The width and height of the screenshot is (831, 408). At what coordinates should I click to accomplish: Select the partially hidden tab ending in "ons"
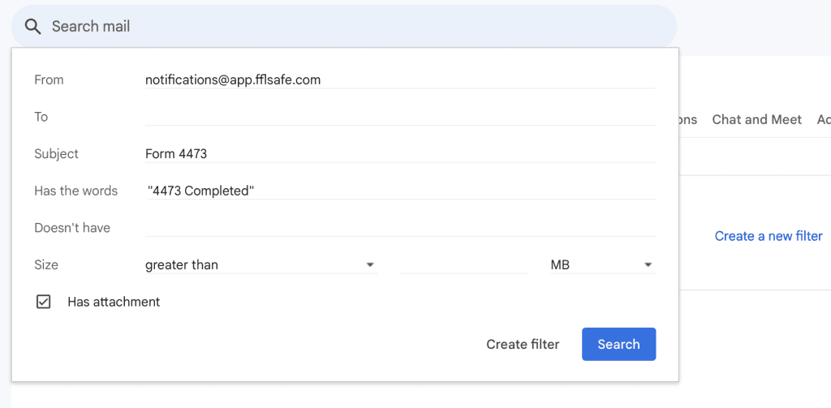coord(688,119)
